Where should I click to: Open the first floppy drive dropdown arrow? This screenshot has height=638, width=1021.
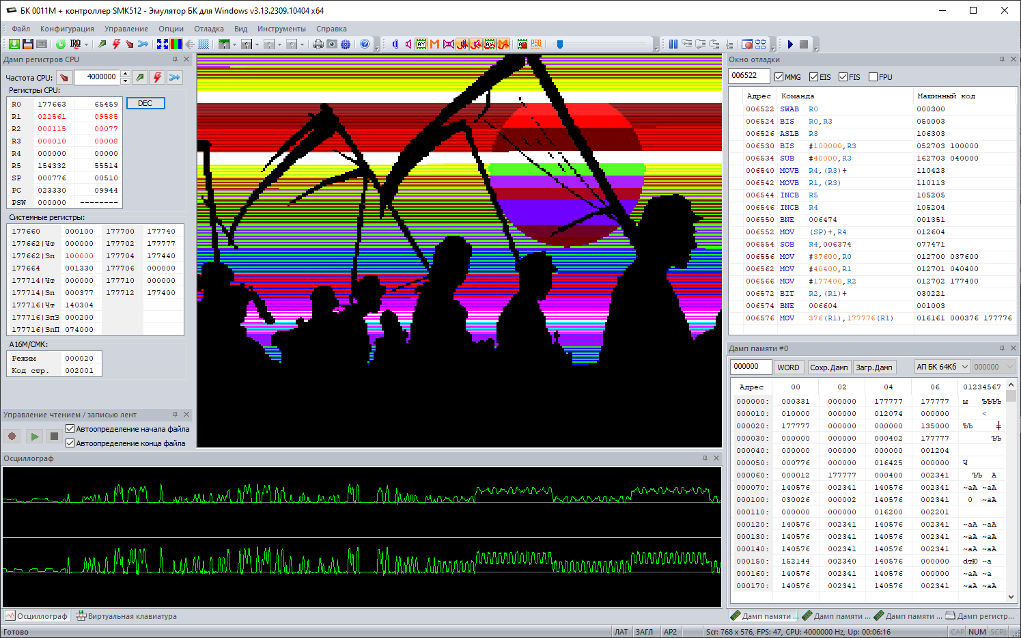pos(234,45)
